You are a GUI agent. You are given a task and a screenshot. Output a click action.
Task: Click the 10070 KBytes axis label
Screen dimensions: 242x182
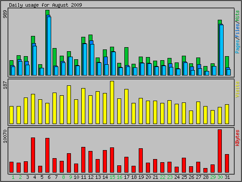(x=5, y=137)
